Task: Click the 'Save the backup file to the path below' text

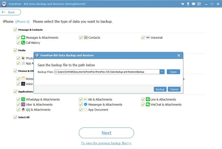Action: click(66, 65)
